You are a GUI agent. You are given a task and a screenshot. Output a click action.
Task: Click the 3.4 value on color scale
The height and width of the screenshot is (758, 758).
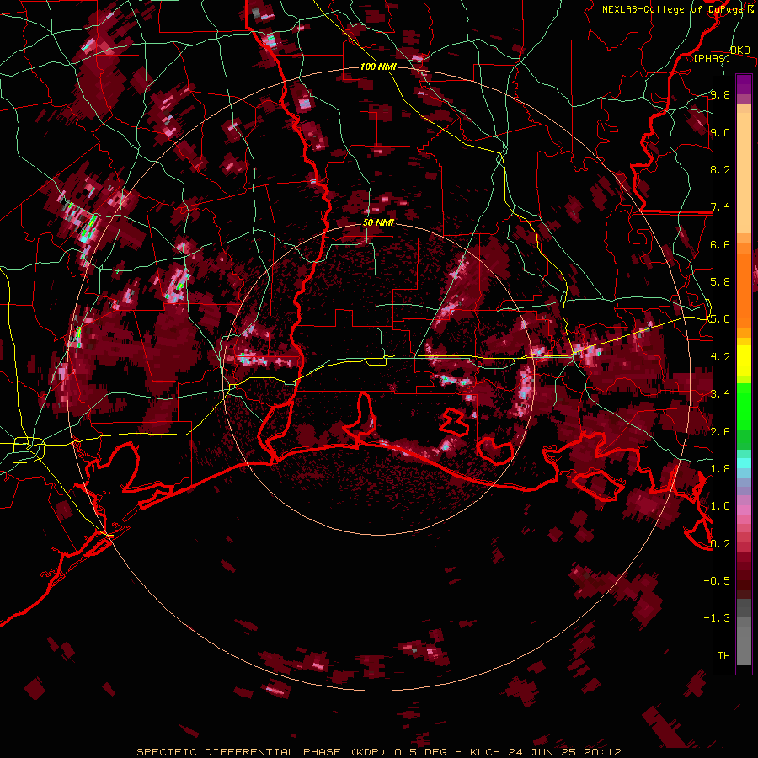(x=720, y=394)
